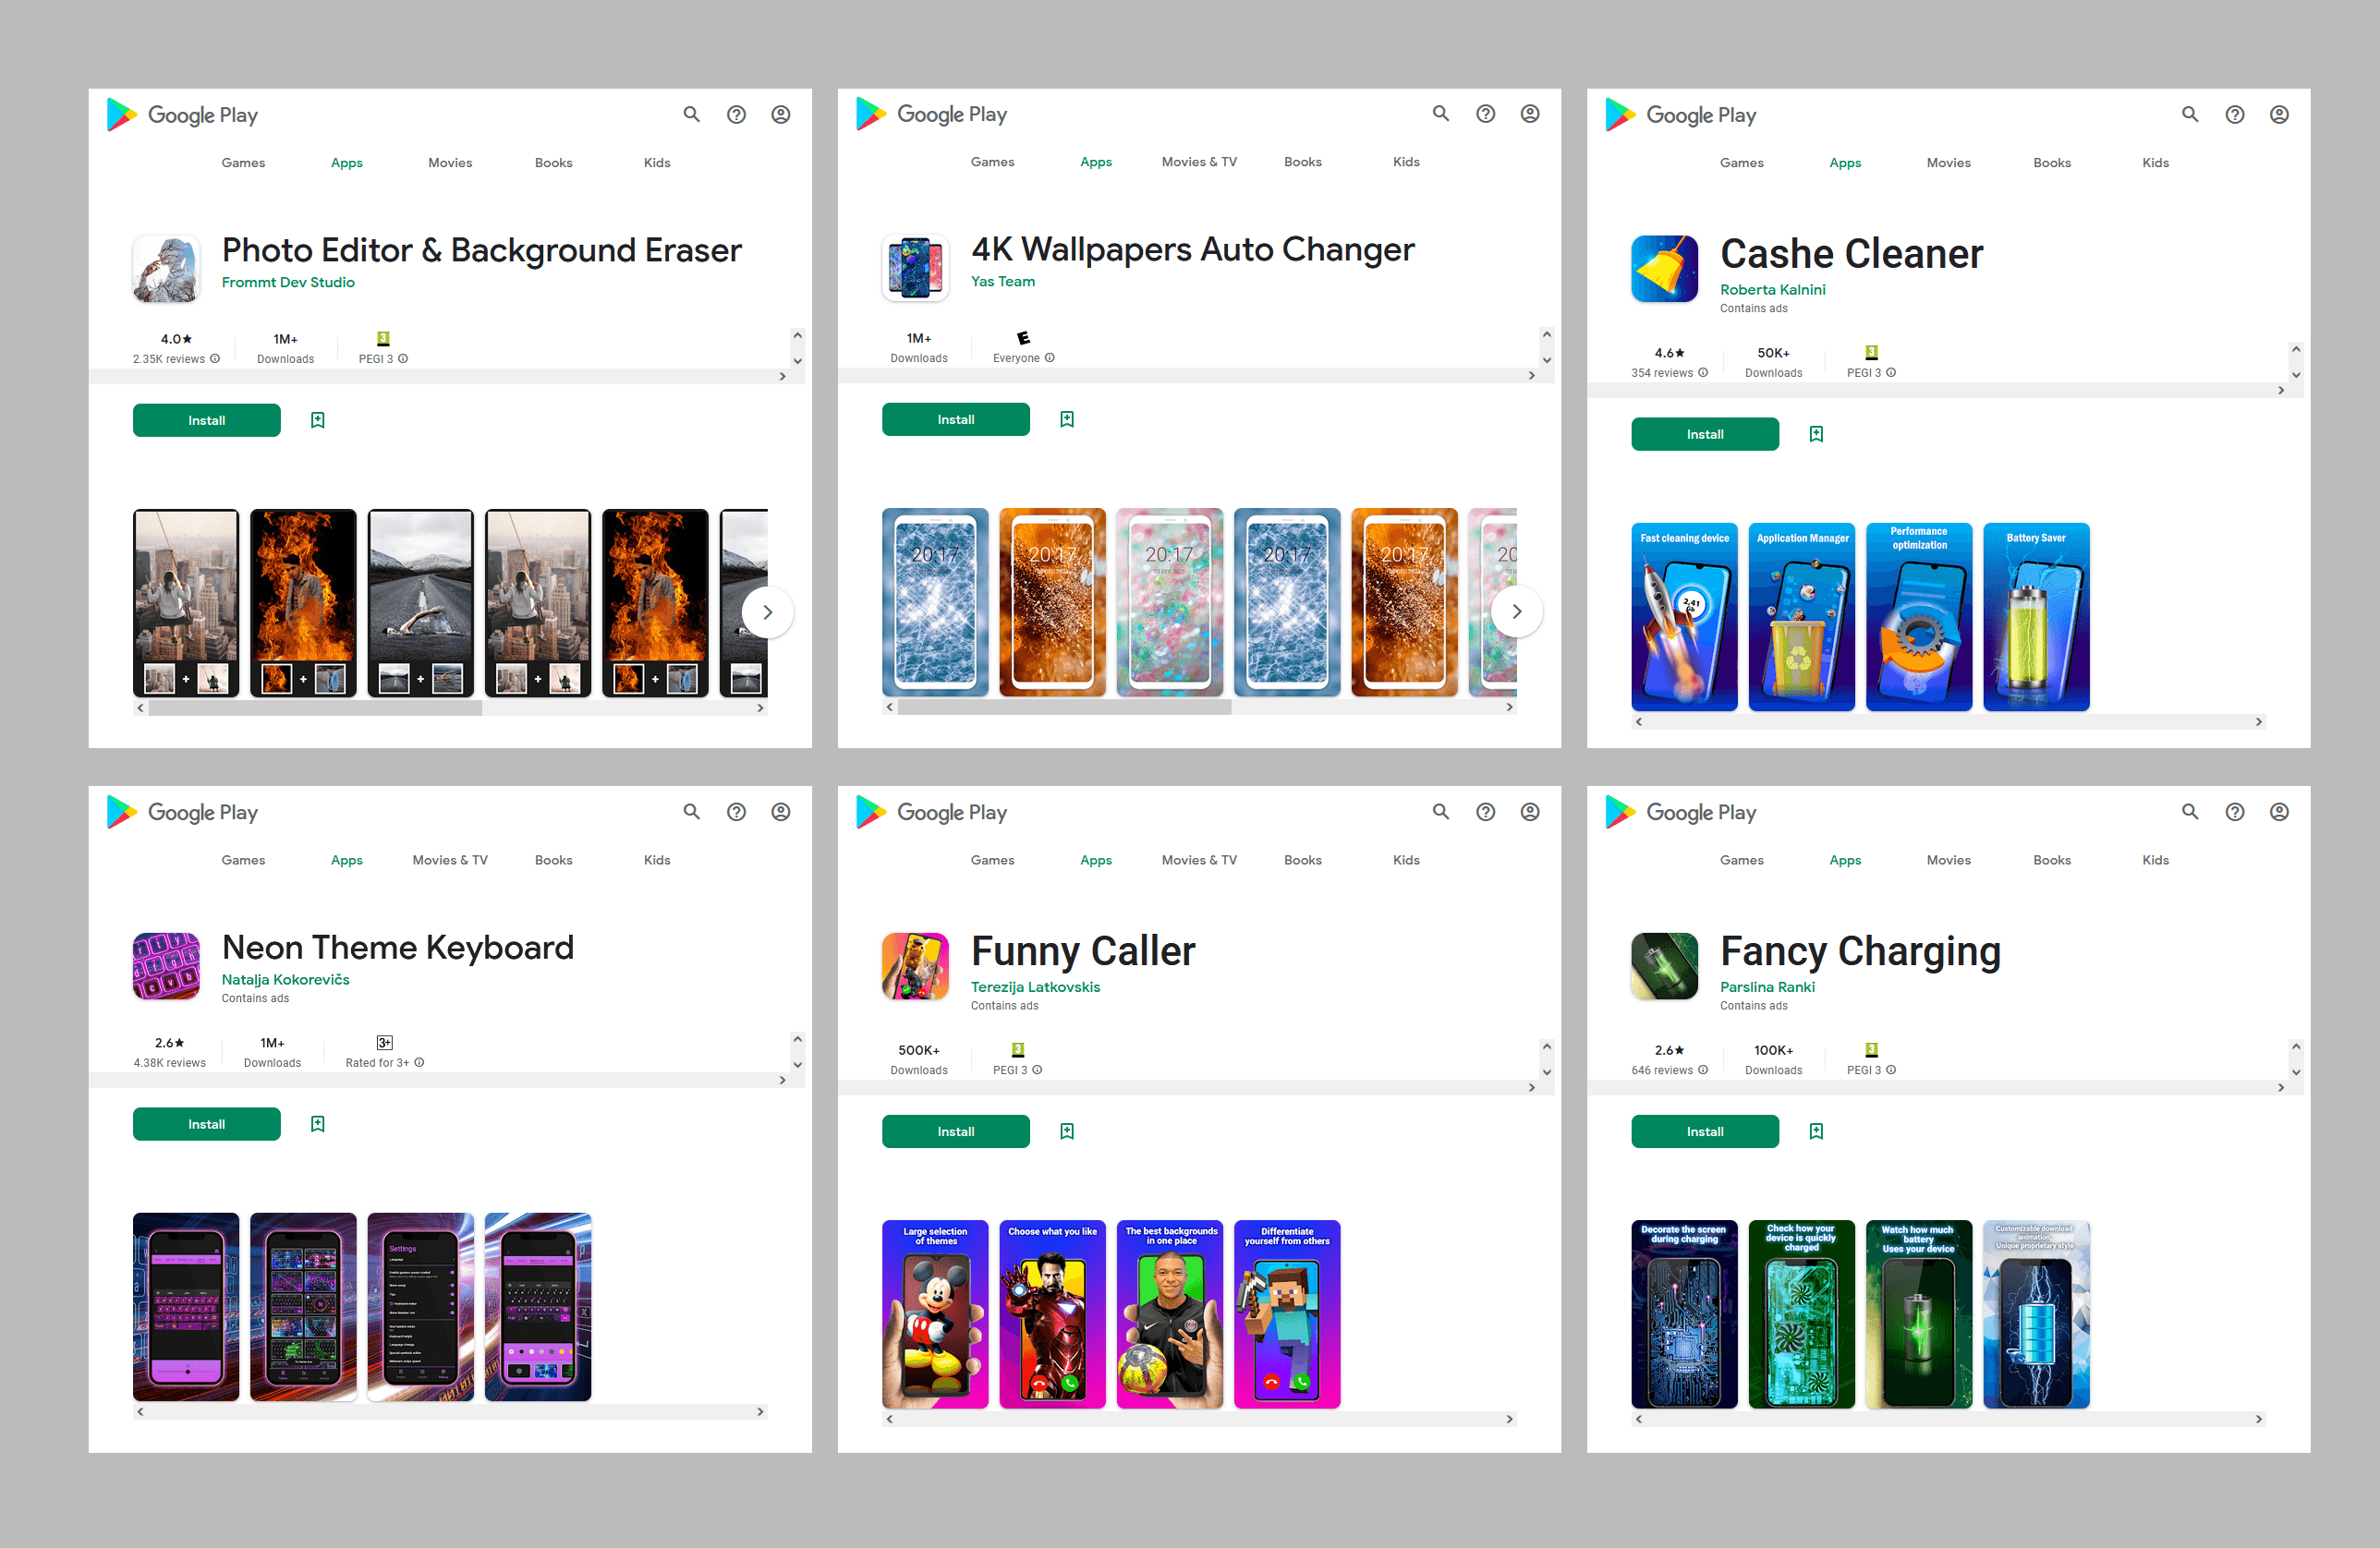2380x1548 pixels.
Task: Click search icon in Photo Editor panel
Action: pos(691,114)
